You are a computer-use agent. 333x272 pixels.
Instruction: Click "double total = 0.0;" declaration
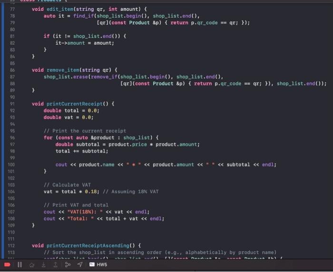[71, 111]
